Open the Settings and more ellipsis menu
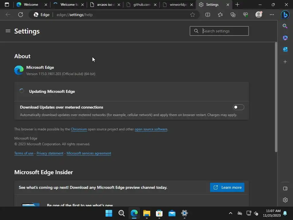Image resolution: width=293 pixels, height=220 pixels. 272,15
